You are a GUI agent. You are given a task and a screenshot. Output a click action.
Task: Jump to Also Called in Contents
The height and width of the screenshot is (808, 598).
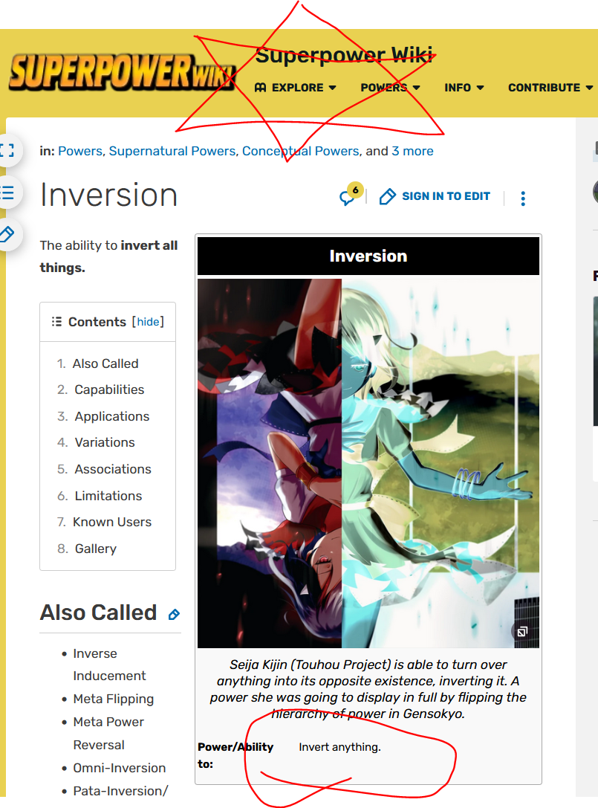105,363
